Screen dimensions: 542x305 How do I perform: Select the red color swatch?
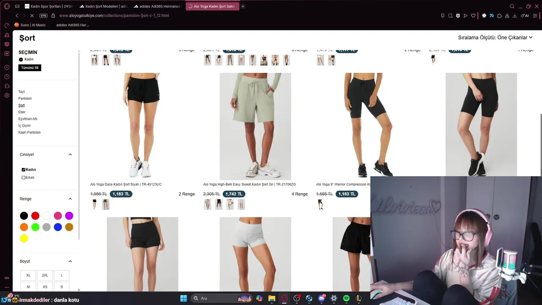click(x=35, y=216)
